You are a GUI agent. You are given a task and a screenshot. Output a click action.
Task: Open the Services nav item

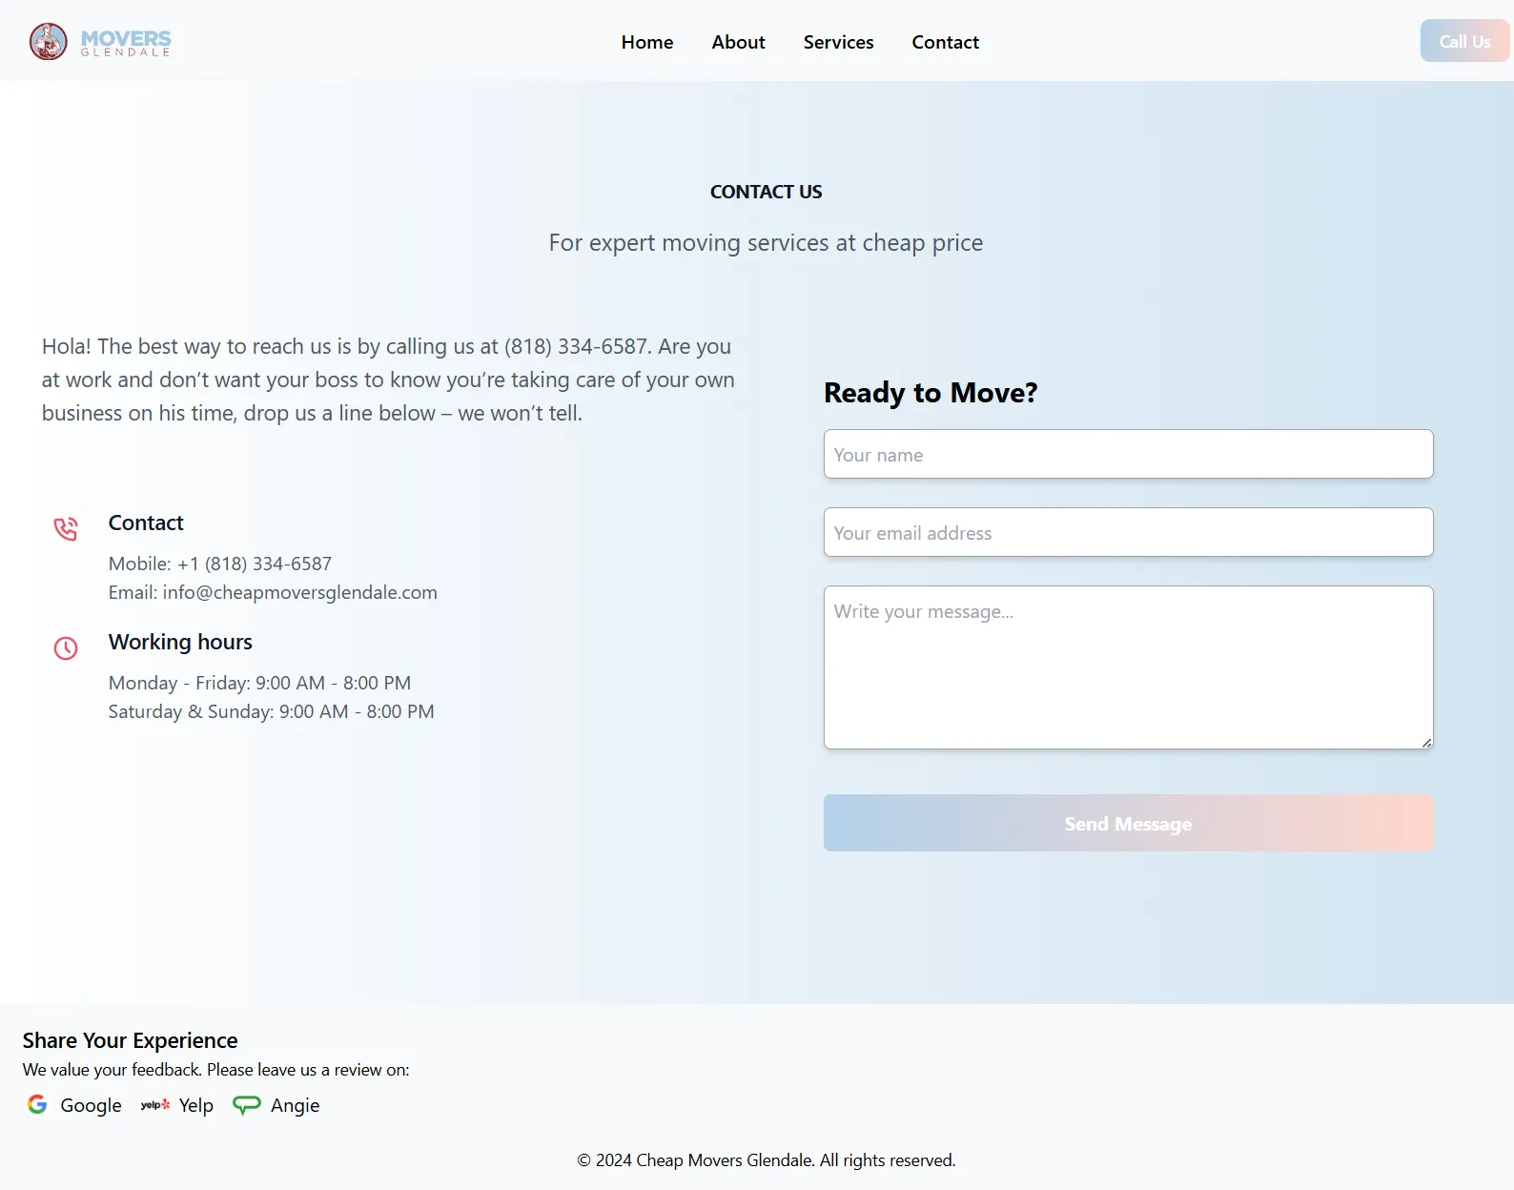[839, 42]
